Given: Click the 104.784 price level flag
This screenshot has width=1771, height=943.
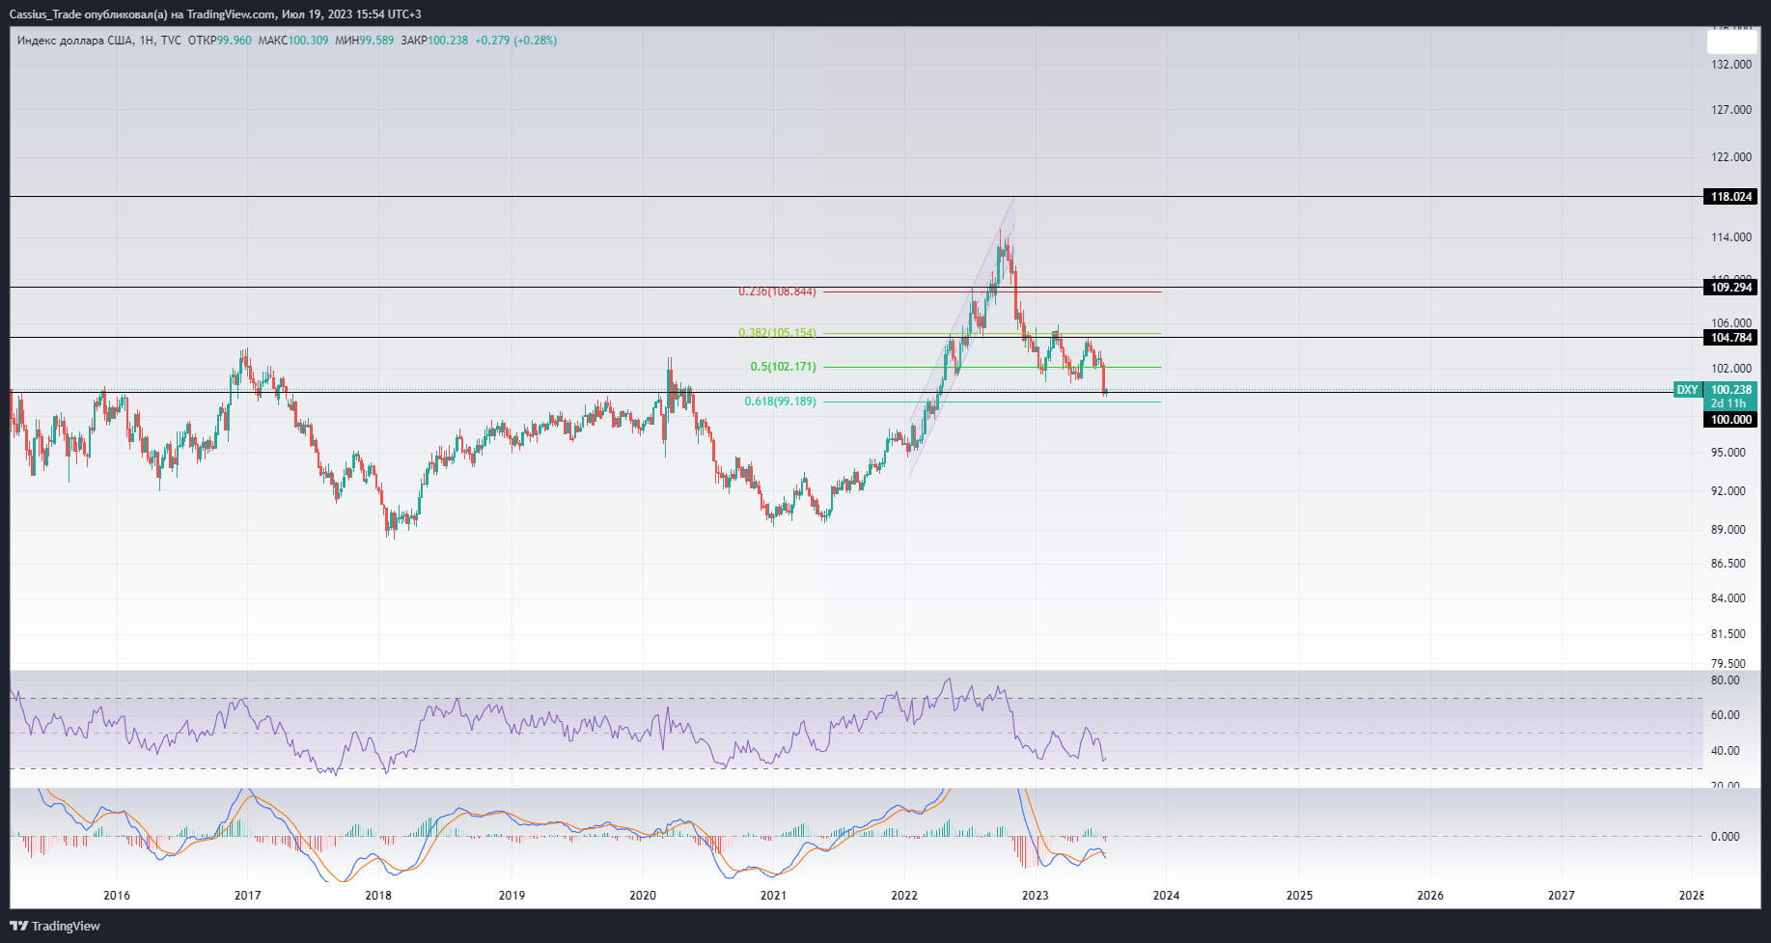Looking at the screenshot, I should (x=1731, y=338).
